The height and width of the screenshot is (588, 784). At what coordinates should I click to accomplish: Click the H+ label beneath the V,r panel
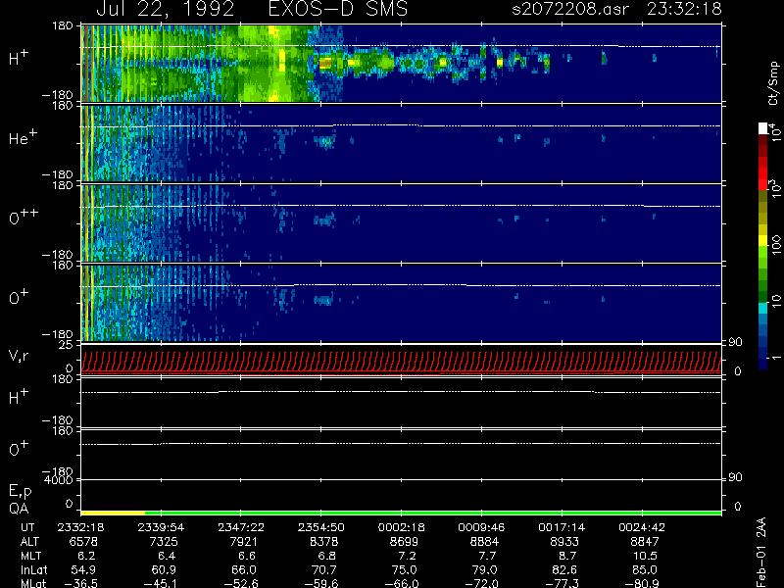pos(19,397)
